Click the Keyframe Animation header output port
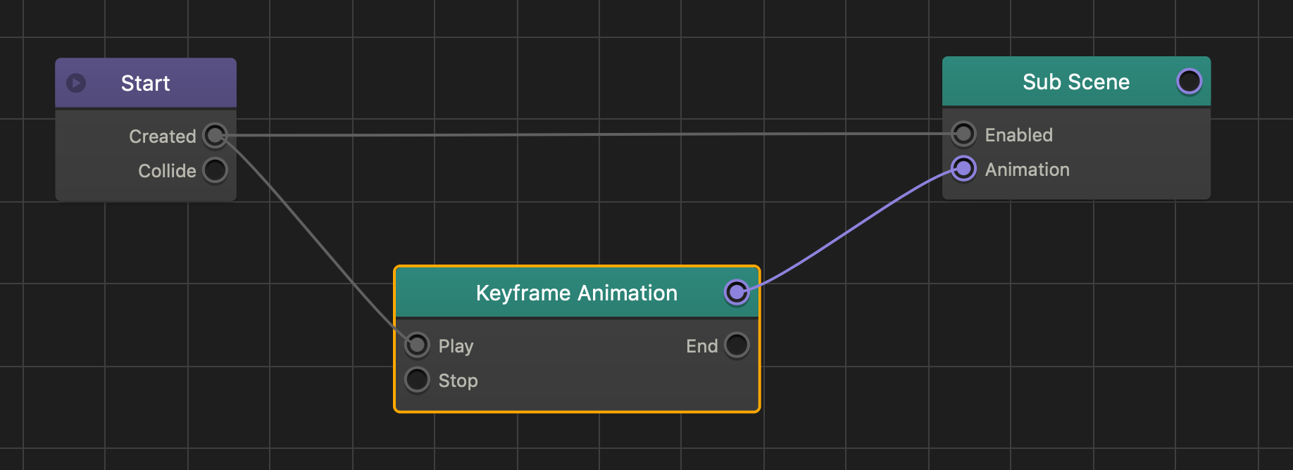The image size is (1293, 470). click(737, 292)
